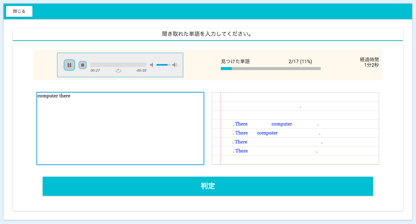Mute using the low volume speaker icon
This screenshot has width=416, height=224.
pyautogui.click(x=152, y=65)
